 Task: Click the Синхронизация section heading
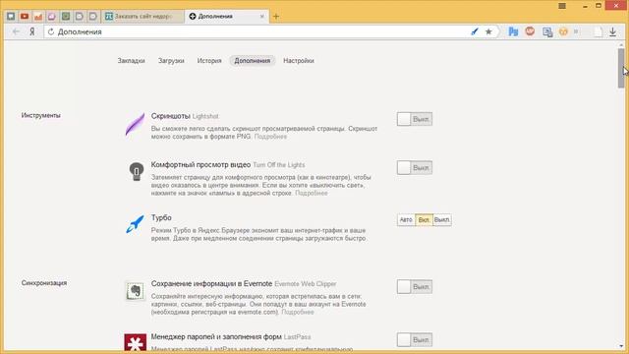[44, 283]
